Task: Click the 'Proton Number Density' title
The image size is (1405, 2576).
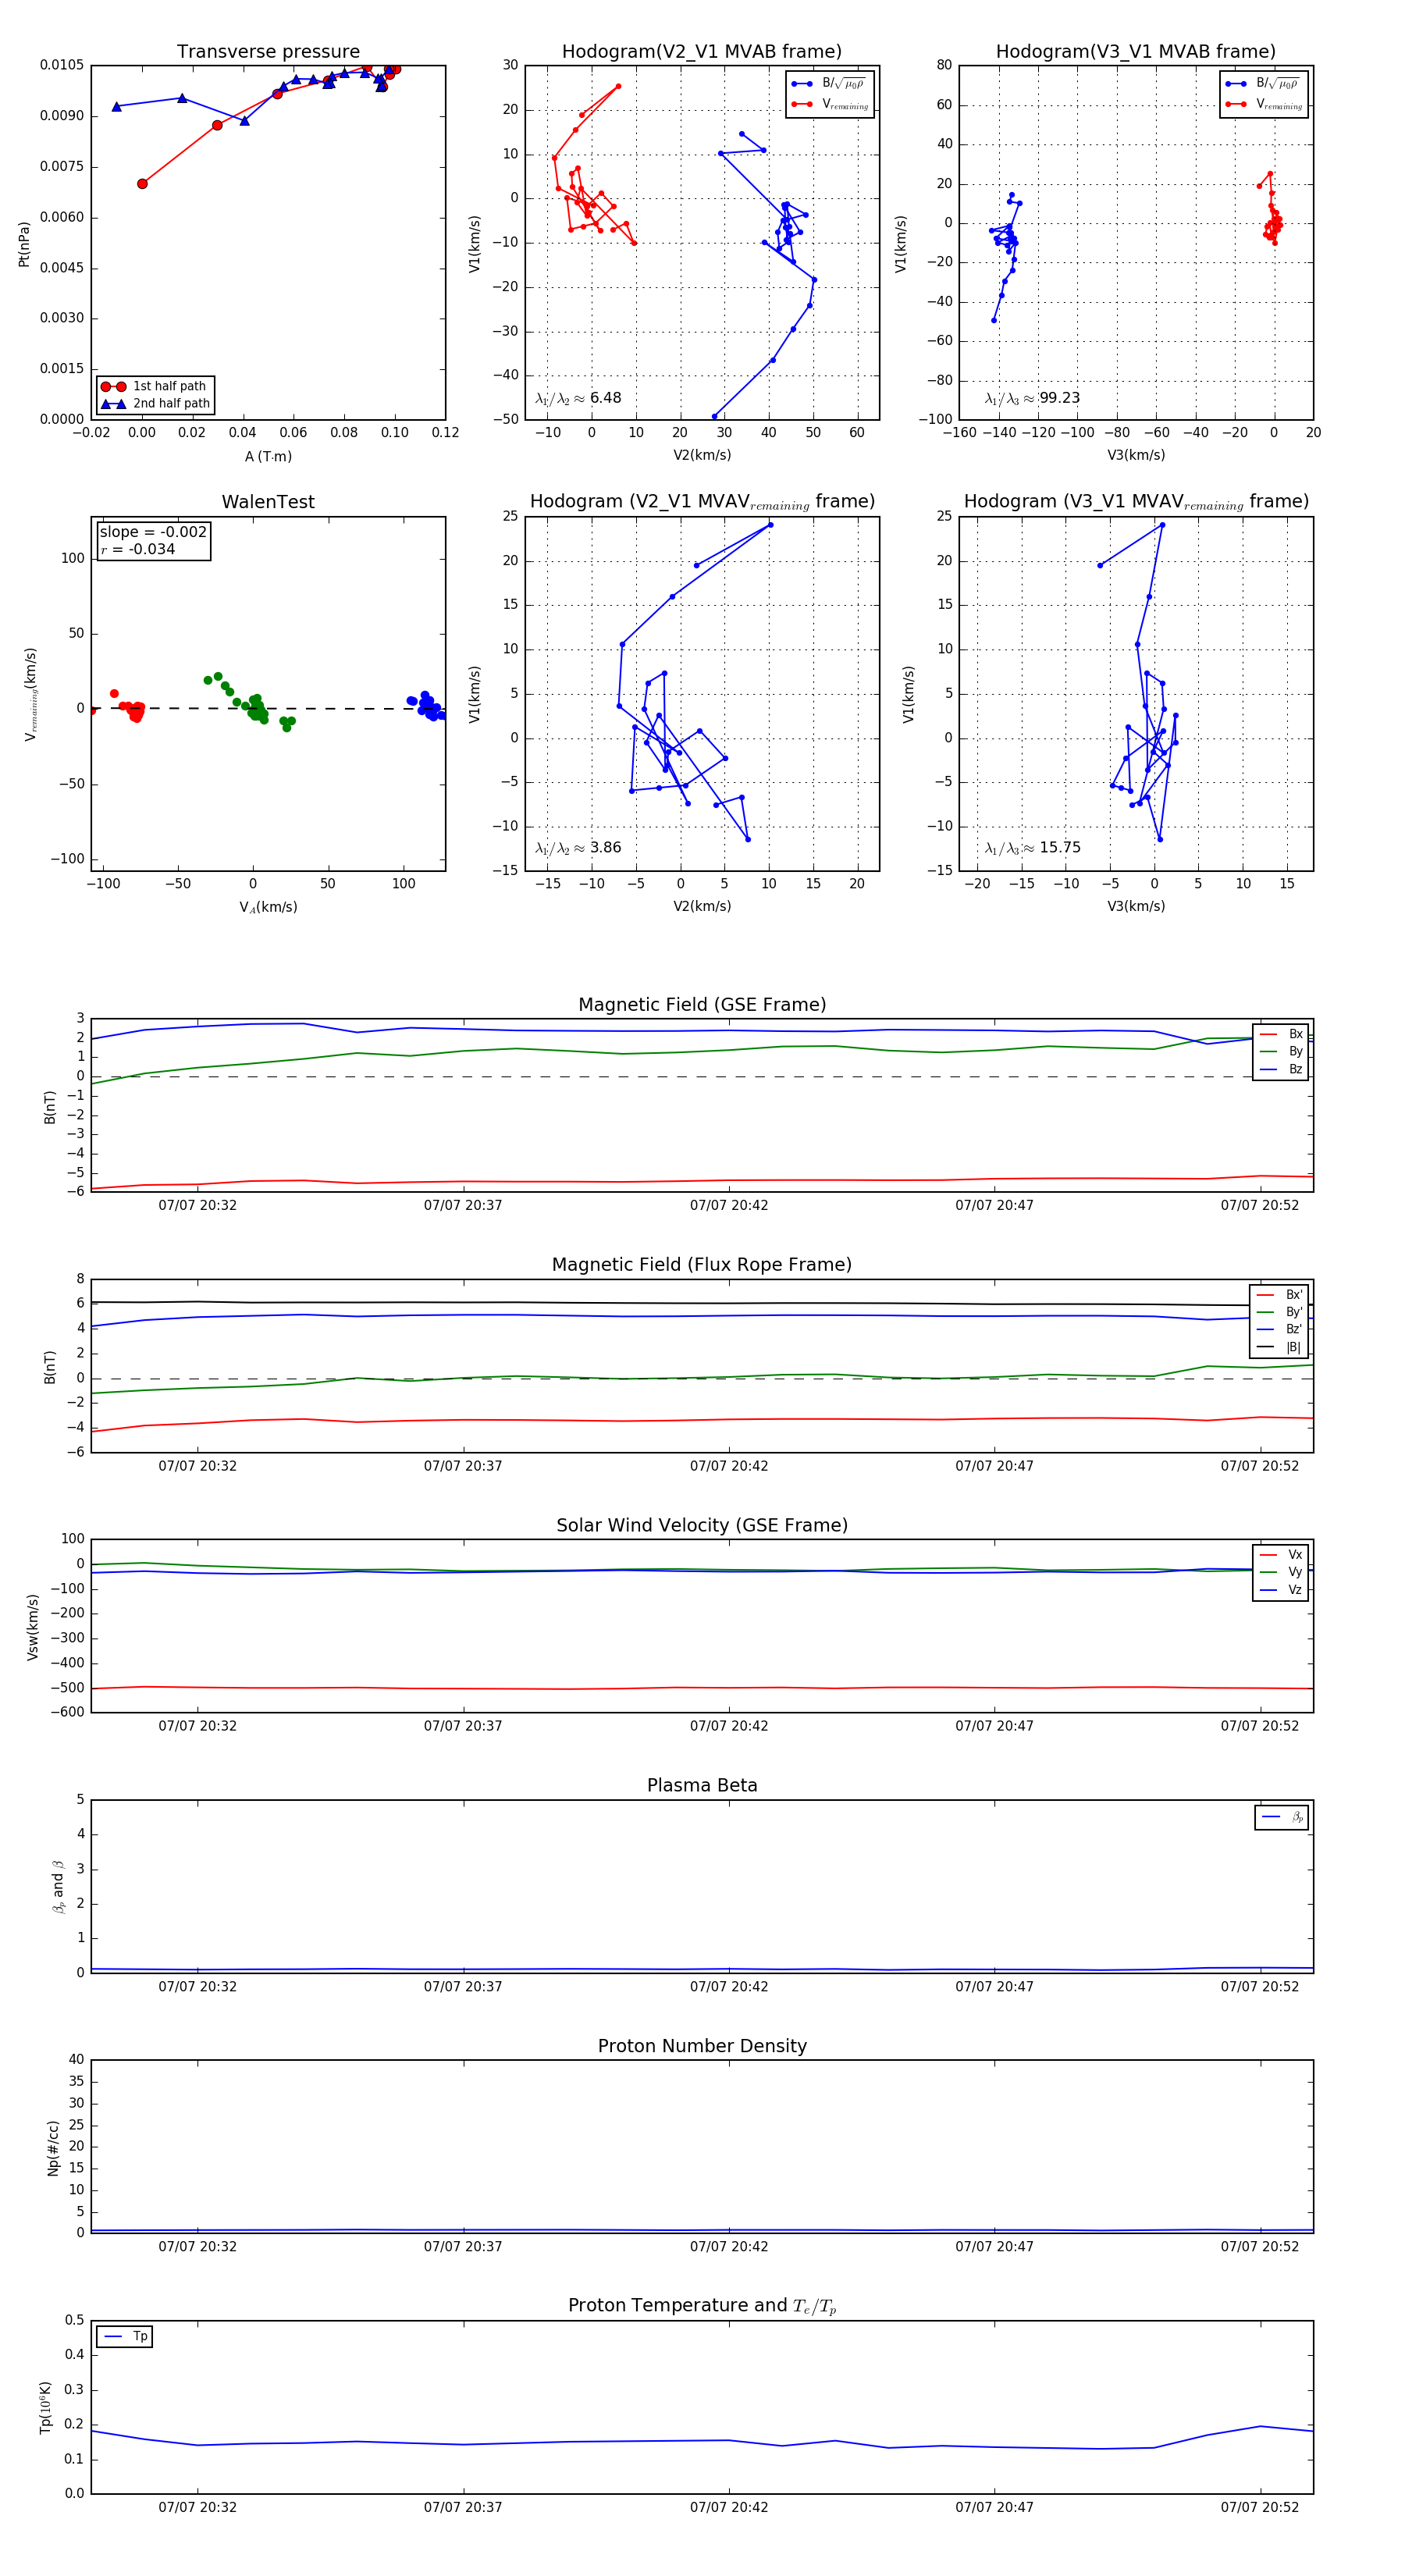Action: coord(702,2045)
